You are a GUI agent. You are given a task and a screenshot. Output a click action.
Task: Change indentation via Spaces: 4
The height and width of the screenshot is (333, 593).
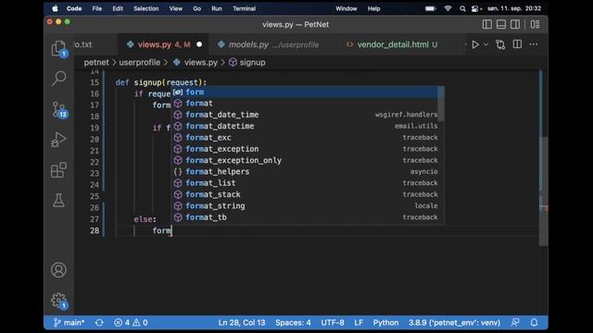(x=293, y=323)
